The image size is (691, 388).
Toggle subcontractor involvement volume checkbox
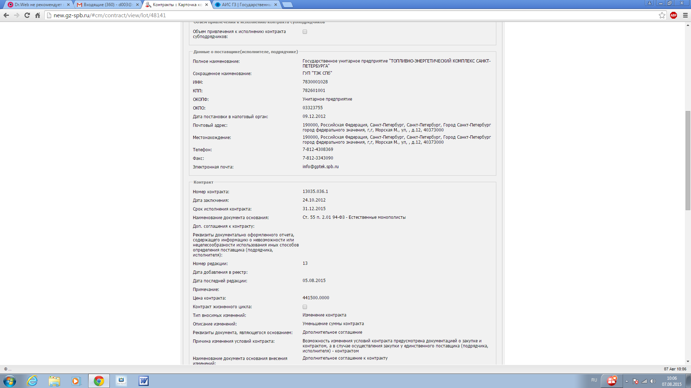[305, 32]
